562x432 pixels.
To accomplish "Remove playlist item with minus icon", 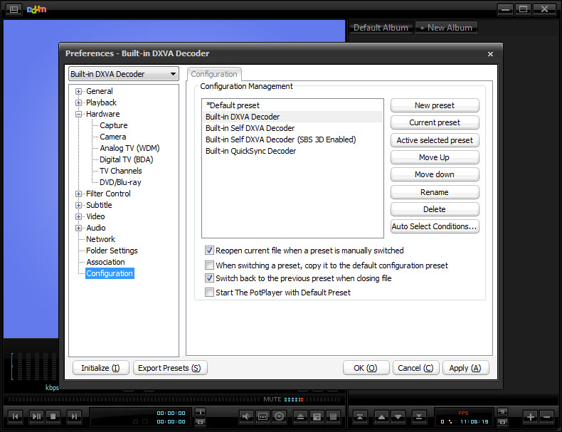I will 547,416.
